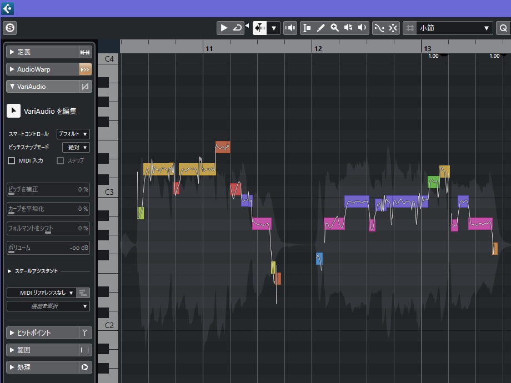Enable the MIDI 入力 checkbox
Image resolution: width=511 pixels, height=383 pixels.
(x=12, y=160)
